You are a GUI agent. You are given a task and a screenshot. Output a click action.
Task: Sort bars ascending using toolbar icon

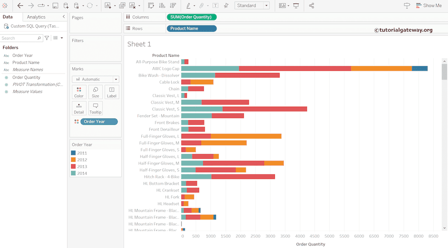(x=162, y=6)
